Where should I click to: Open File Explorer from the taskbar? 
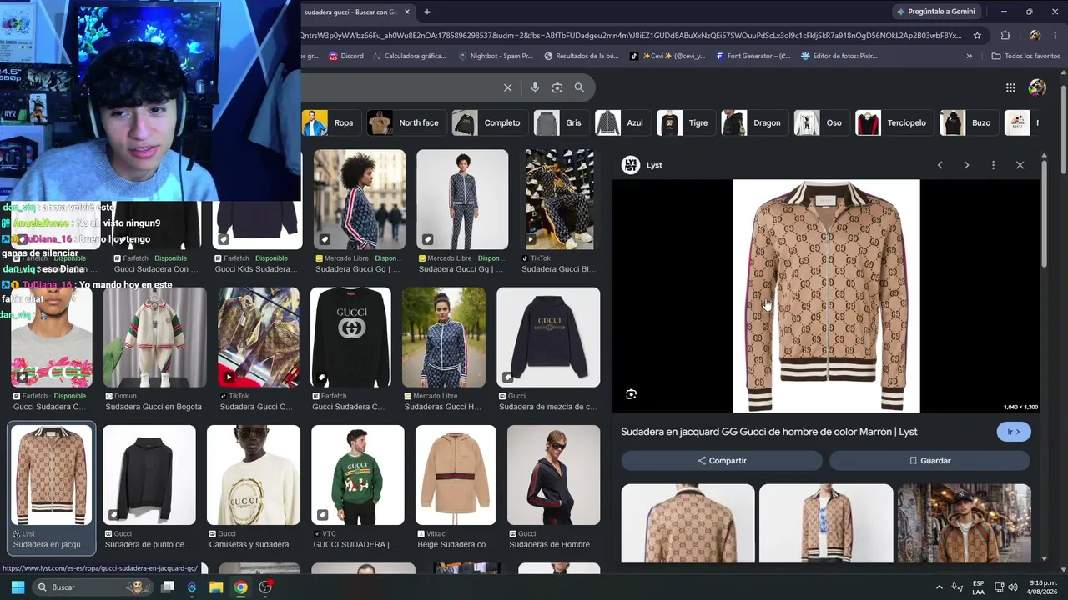[x=216, y=587]
